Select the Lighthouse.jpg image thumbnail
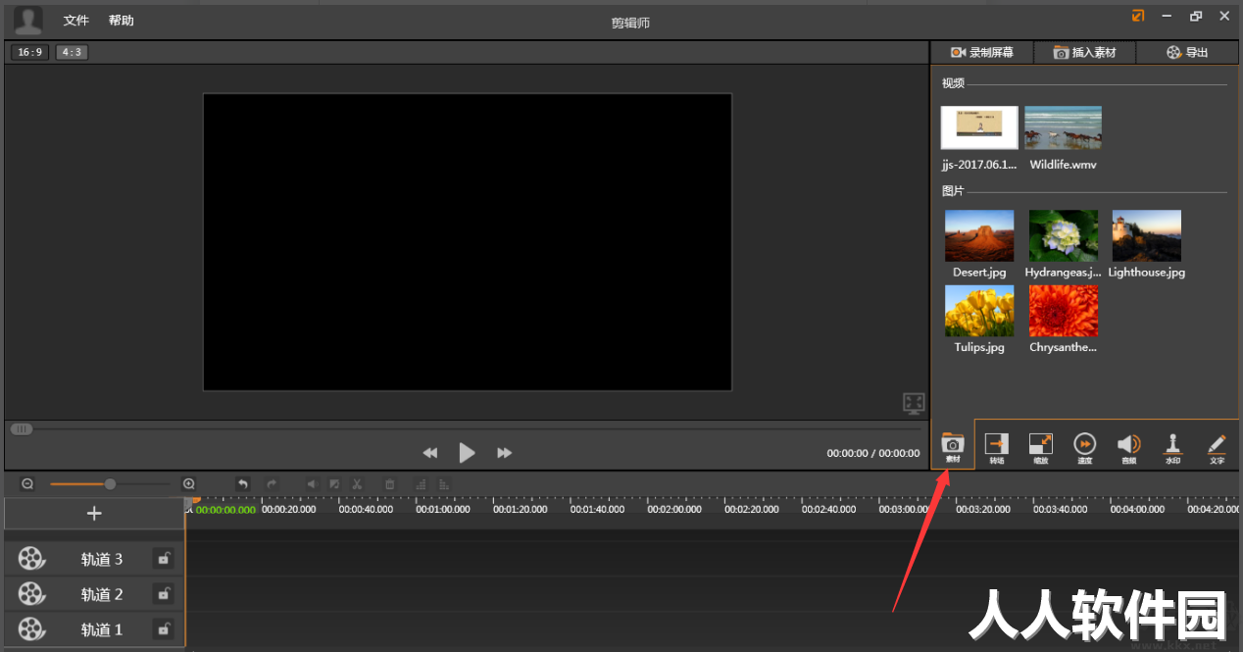 click(1146, 235)
